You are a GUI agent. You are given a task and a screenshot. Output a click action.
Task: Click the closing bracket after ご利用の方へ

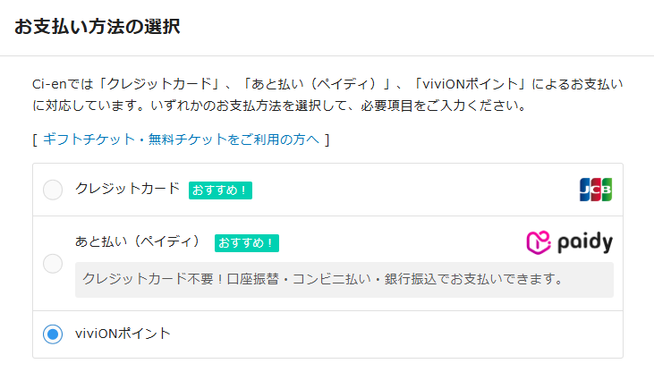(327, 139)
